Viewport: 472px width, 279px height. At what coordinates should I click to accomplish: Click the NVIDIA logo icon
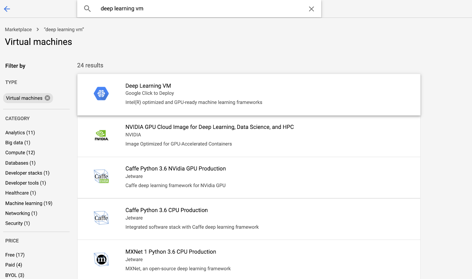tap(101, 135)
